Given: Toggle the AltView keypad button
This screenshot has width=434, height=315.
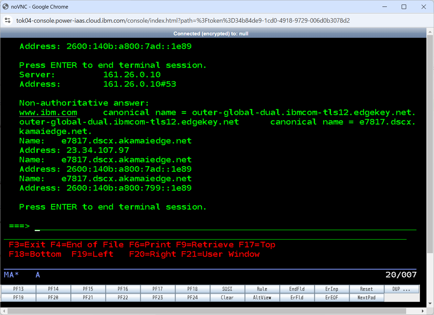Looking at the screenshot, I should 262,297.
